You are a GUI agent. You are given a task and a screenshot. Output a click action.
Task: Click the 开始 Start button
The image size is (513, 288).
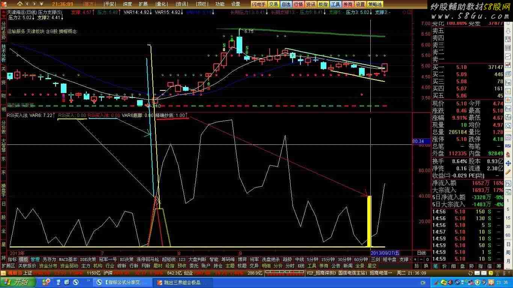click(x=17, y=282)
